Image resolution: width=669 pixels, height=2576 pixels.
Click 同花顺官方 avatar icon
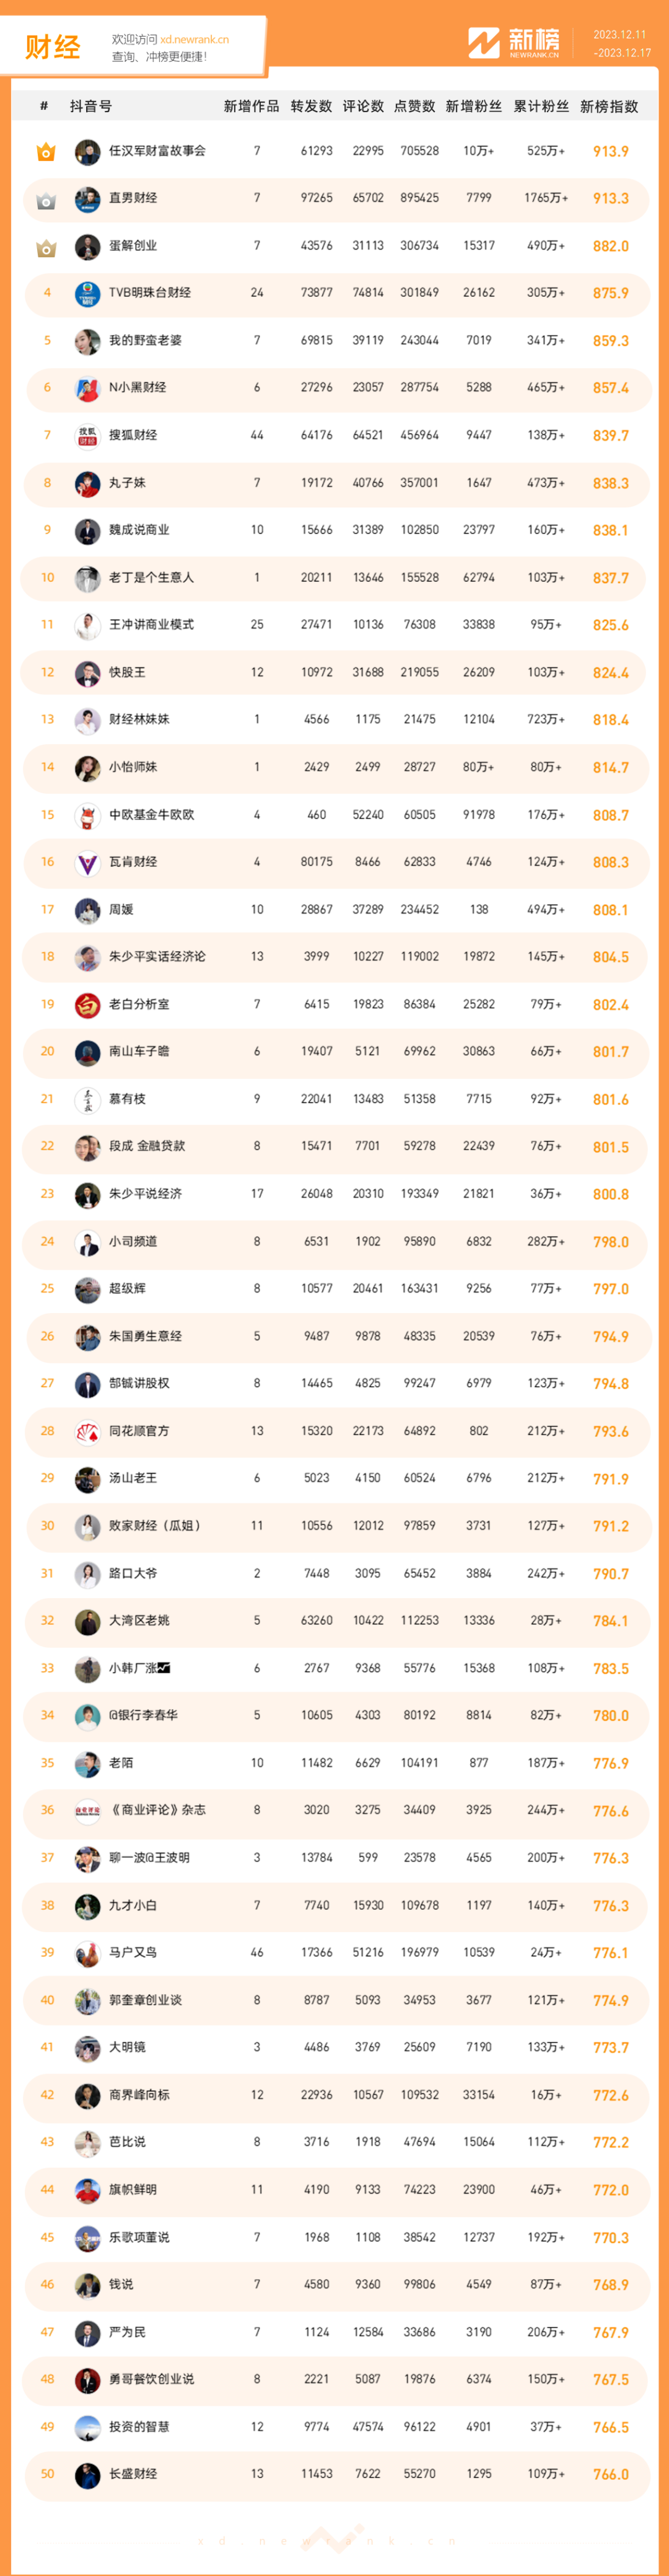point(88,1432)
